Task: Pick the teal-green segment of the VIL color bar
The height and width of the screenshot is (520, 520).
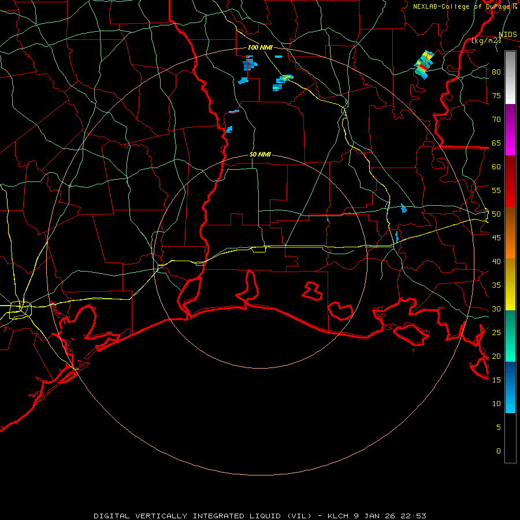Action: (x=510, y=336)
